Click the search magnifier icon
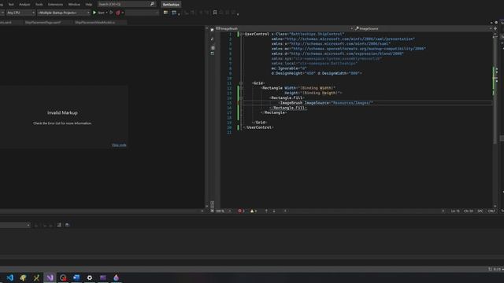 (x=152, y=4)
